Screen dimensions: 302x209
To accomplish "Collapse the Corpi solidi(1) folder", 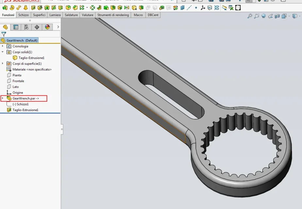I will click(3, 52).
